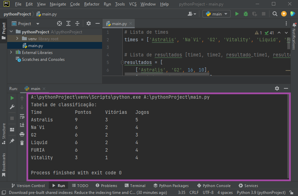The width and height of the screenshot is (298, 196).
Task: Open Run panel settings gear icon
Action: [x=277, y=88]
